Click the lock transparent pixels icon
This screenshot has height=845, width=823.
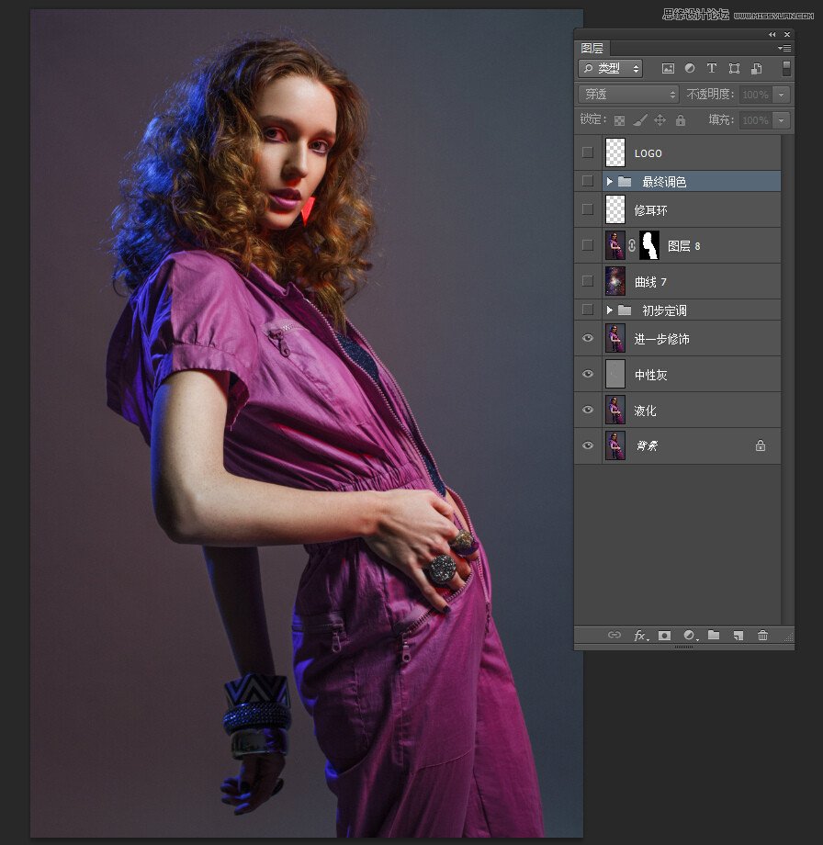click(620, 120)
